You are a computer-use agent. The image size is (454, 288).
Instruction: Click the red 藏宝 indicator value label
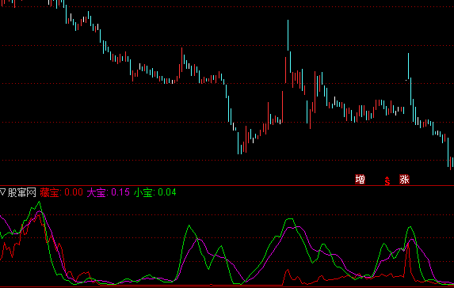pos(61,192)
